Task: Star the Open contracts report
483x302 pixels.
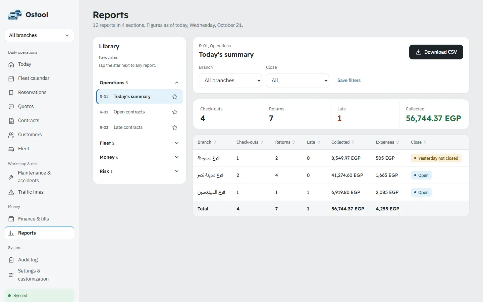Action: pyautogui.click(x=175, y=112)
